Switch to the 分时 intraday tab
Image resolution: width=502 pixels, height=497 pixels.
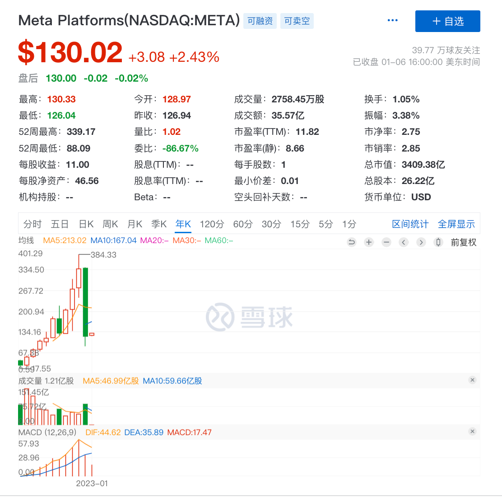33,224
